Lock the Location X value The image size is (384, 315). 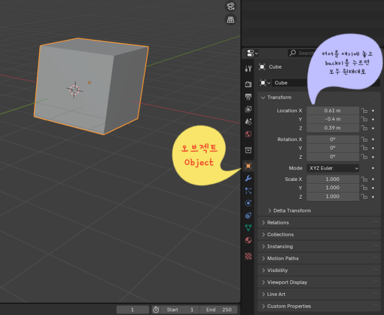pyautogui.click(x=364, y=111)
